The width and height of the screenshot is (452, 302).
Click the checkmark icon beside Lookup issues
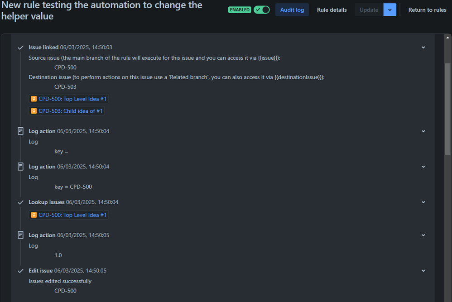[x=20, y=202]
